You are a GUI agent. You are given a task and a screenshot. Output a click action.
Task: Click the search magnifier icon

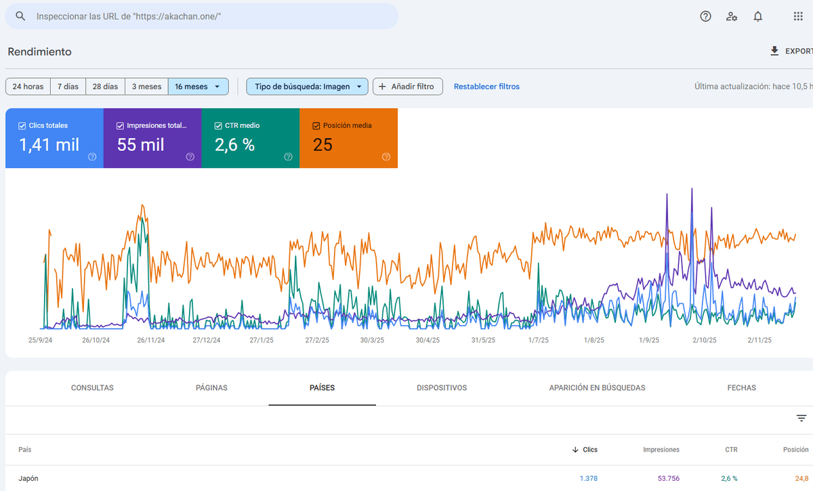point(21,16)
